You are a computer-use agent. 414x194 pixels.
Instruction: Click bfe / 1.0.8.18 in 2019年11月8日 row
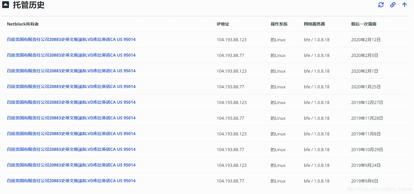pos(317,134)
